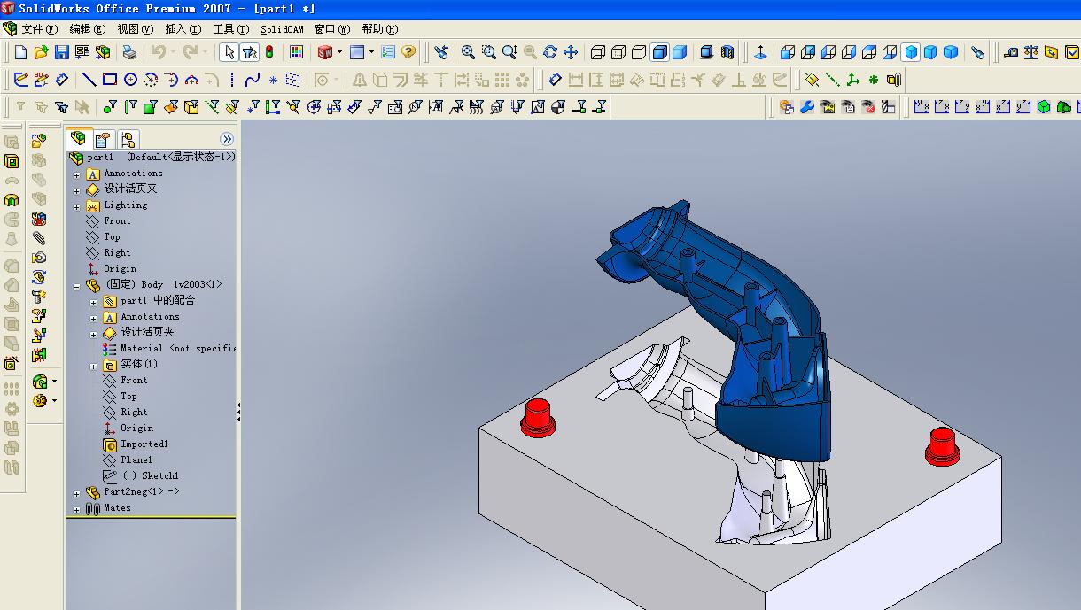This screenshot has height=610, width=1081.
Task: Toggle Shadows in Shaded Mode
Action: (707, 52)
